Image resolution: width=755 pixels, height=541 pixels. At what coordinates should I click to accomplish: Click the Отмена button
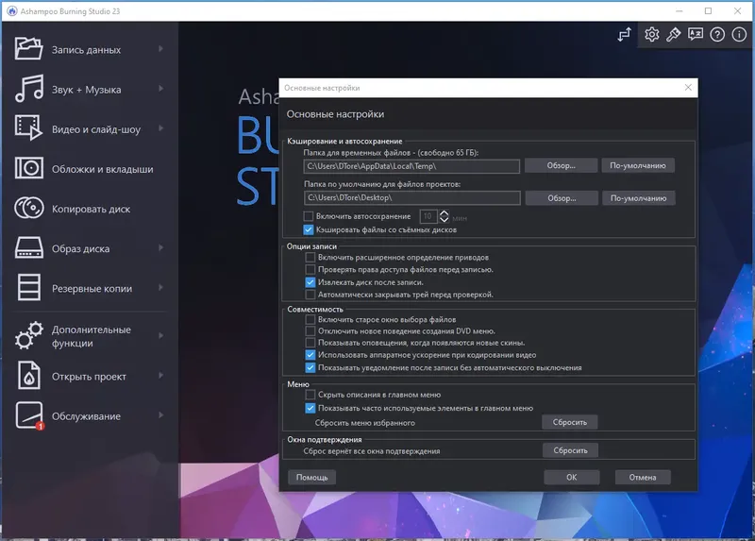[643, 477]
